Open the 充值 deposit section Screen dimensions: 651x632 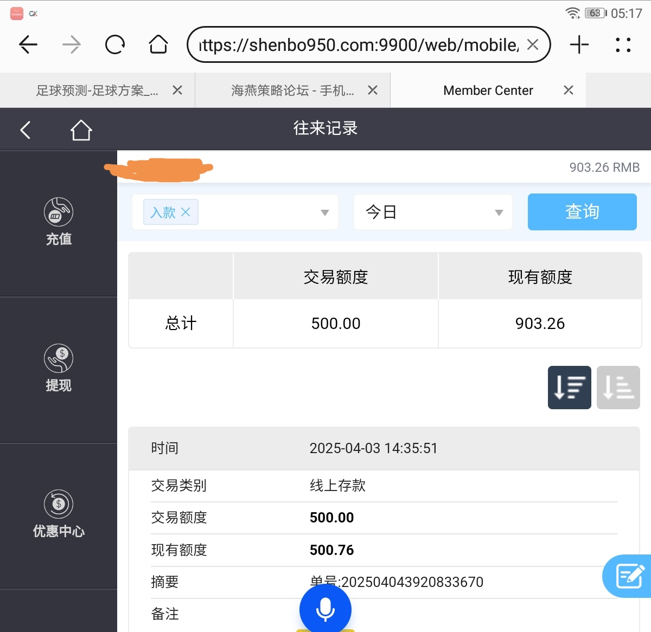(59, 222)
